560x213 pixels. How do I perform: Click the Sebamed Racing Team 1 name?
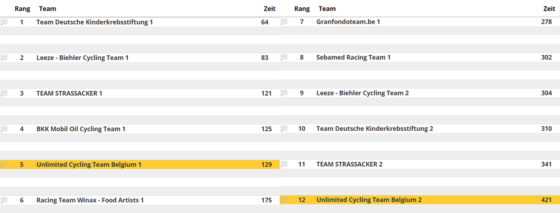pyautogui.click(x=353, y=58)
